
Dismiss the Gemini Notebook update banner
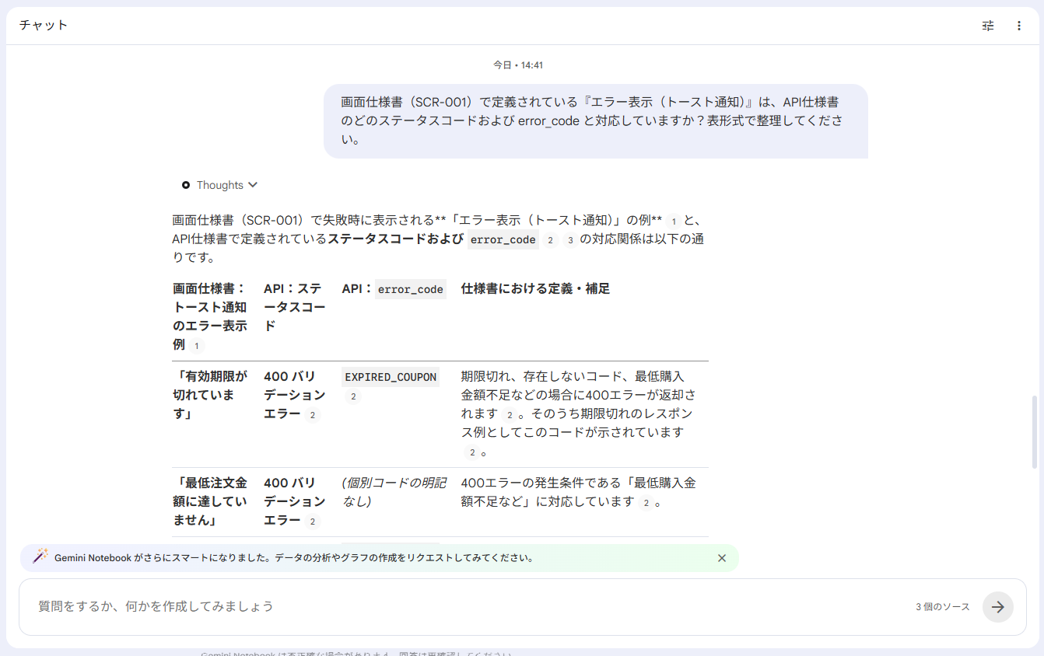click(x=722, y=558)
